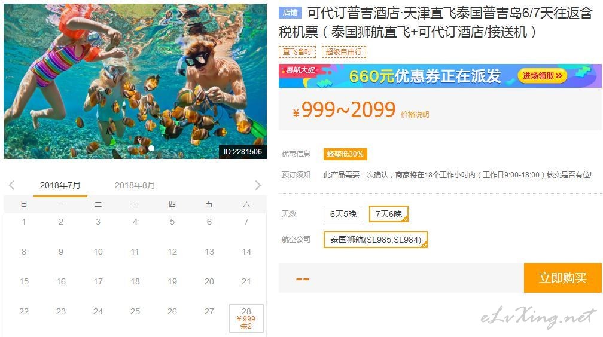The width and height of the screenshot is (603, 337).
Task: Switch to the 2018年8月 tab
Action: tap(135, 185)
